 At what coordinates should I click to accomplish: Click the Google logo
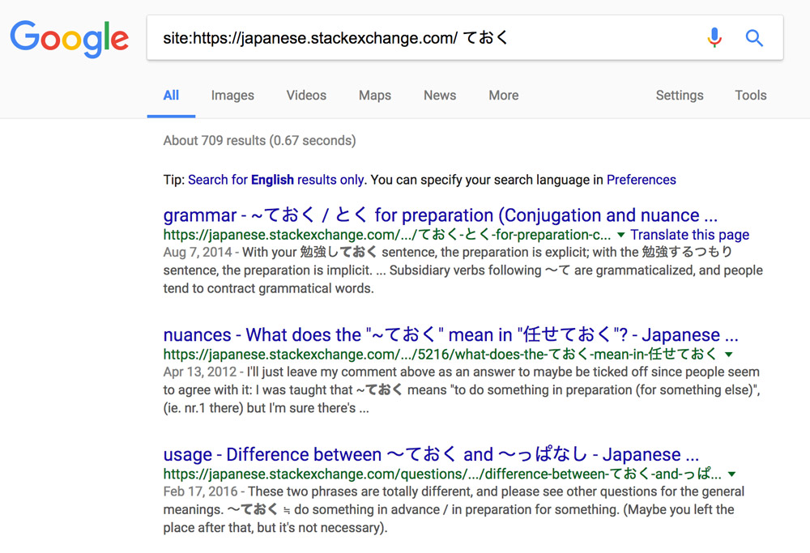[69, 39]
